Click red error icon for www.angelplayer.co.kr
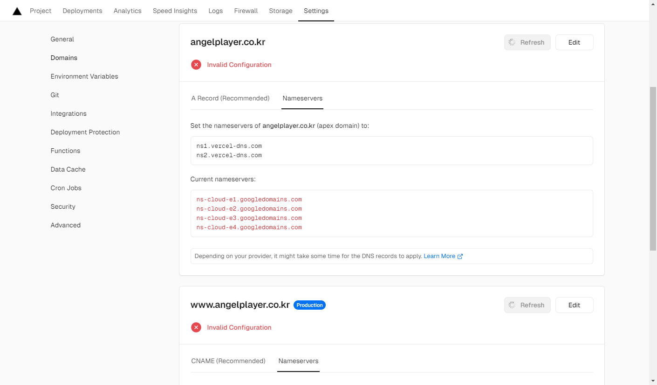Viewport: 657px width, 385px height. tap(196, 327)
